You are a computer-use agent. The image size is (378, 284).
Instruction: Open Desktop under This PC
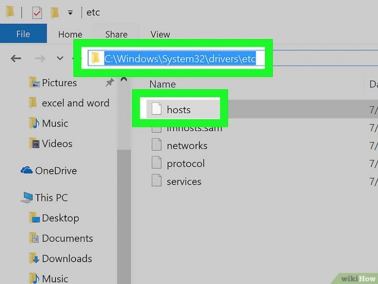coord(60,218)
